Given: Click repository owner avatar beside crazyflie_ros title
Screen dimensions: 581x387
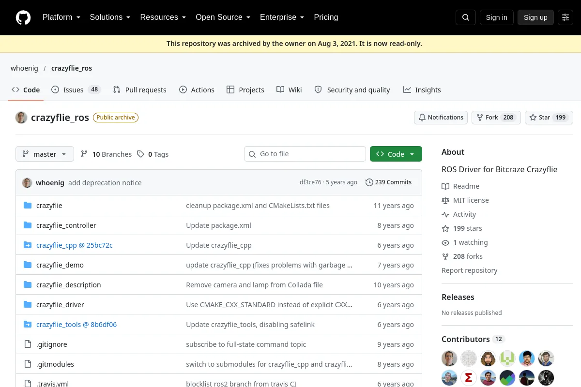Looking at the screenshot, I should point(21,118).
